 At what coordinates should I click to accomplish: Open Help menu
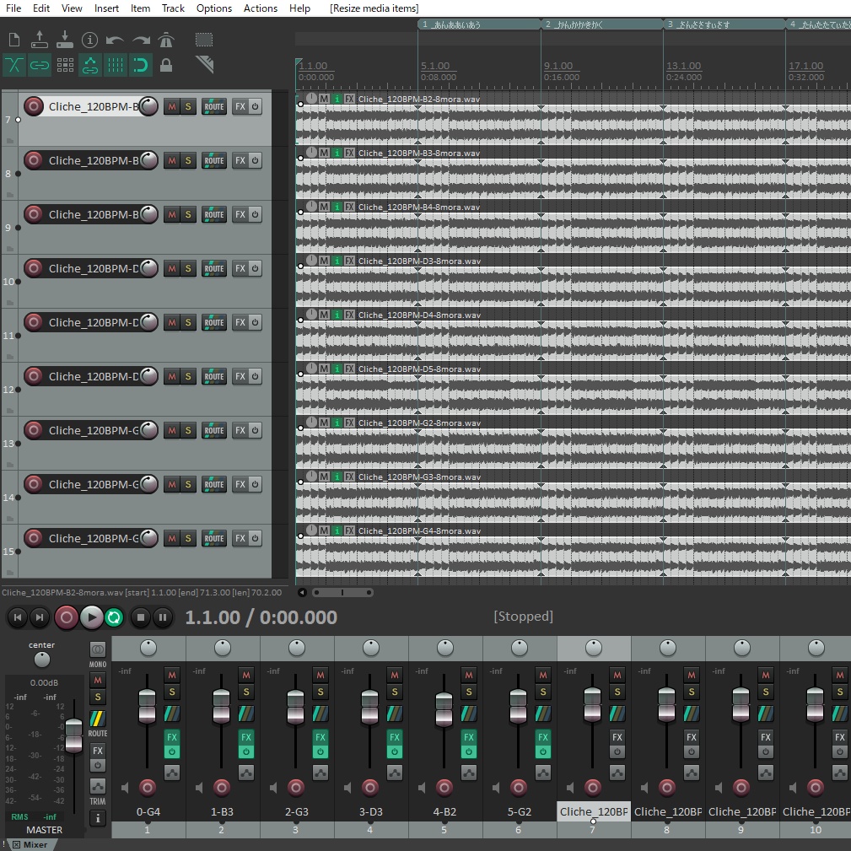[299, 8]
